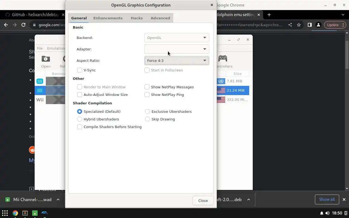Switch to the Enhancements tab

[108, 18]
